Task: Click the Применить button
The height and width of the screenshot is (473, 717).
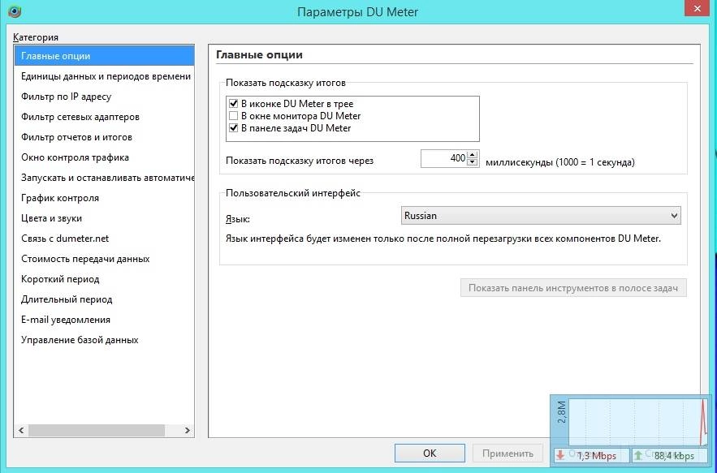Action: (x=508, y=454)
